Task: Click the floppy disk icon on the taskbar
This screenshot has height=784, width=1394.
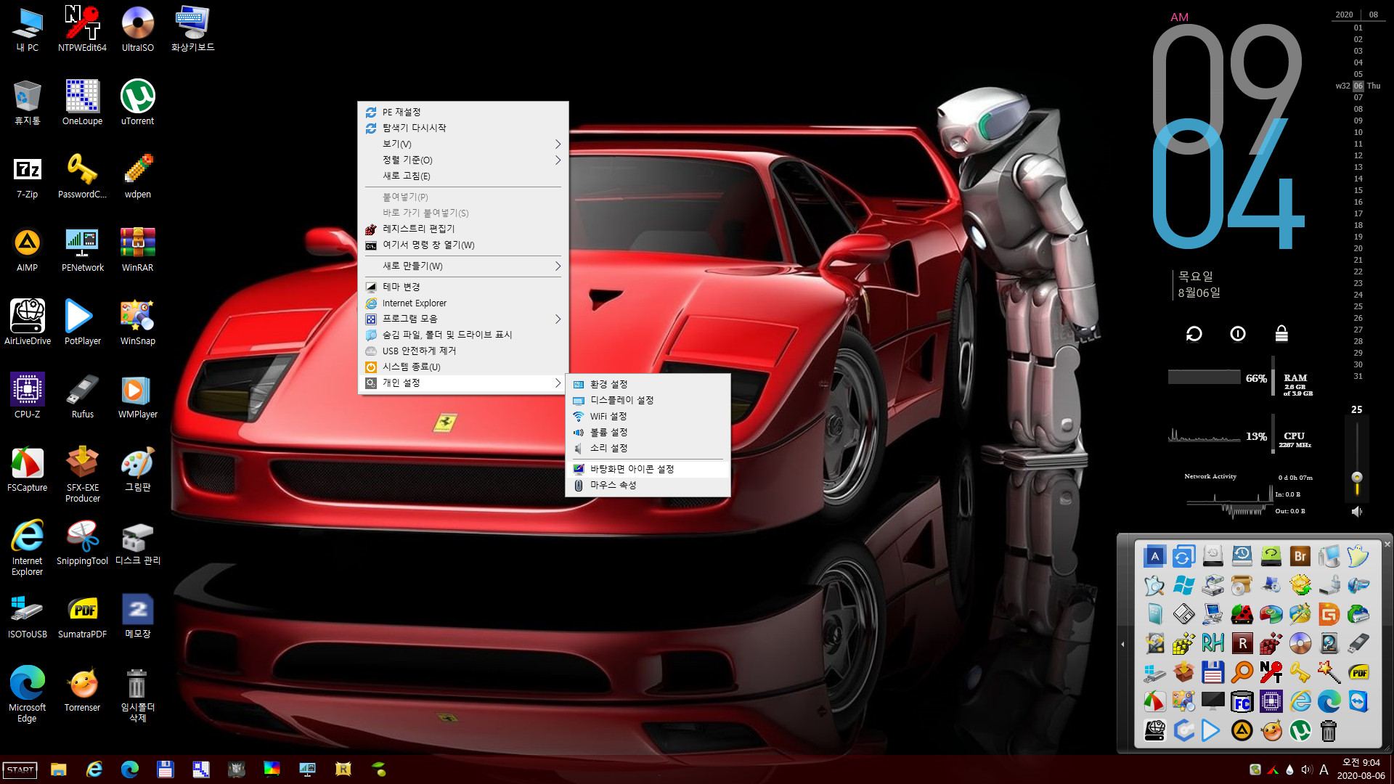Action: tap(165, 769)
